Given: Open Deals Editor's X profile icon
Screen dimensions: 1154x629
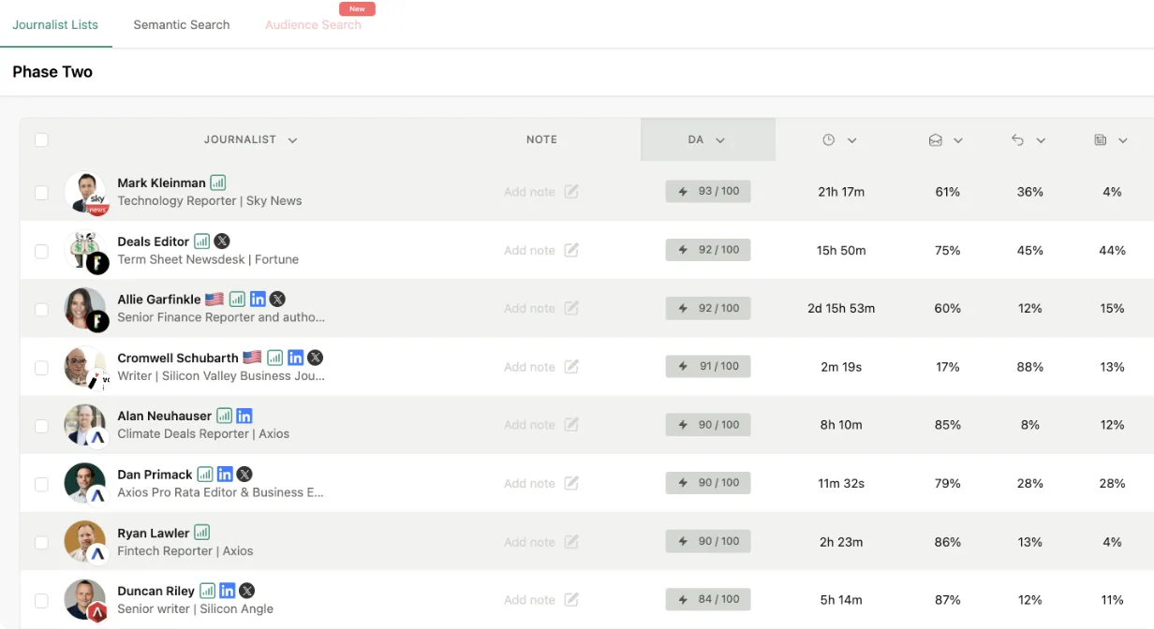Looking at the screenshot, I should (x=221, y=241).
